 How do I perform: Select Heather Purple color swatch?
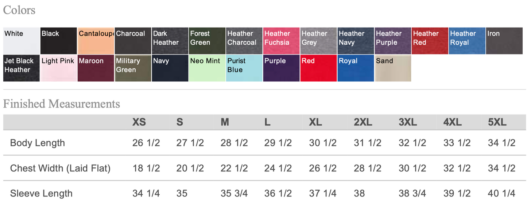(x=393, y=41)
